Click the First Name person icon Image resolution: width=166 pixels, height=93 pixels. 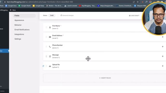click(x=50, y=27)
